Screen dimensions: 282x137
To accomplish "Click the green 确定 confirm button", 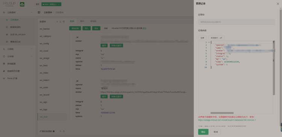I will pyautogui.click(x=203, y=132).
